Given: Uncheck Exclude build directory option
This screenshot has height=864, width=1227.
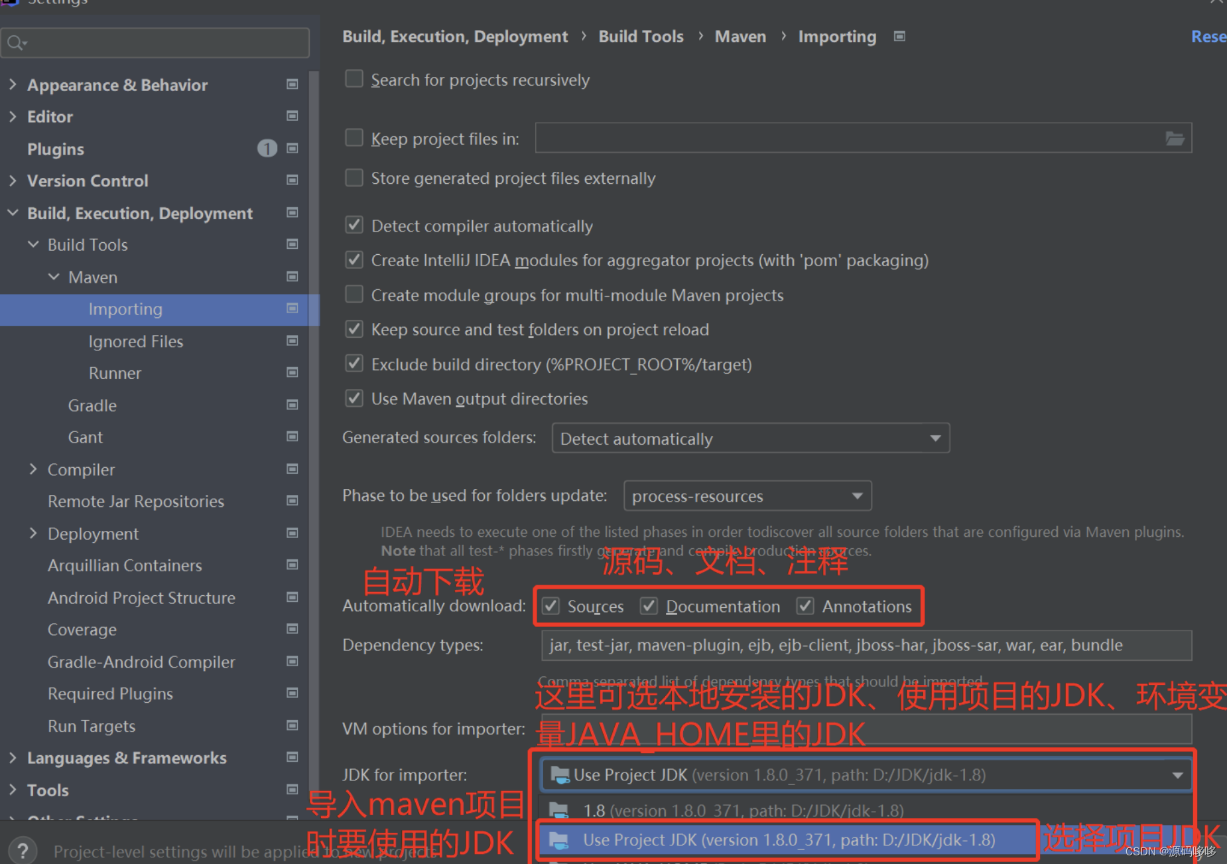Looking at the screenshot, I should point(354,364).
